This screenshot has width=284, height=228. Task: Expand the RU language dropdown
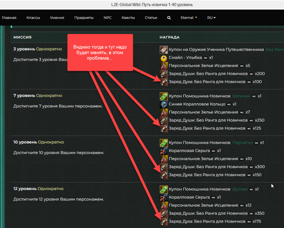click(x=211, y=18)
